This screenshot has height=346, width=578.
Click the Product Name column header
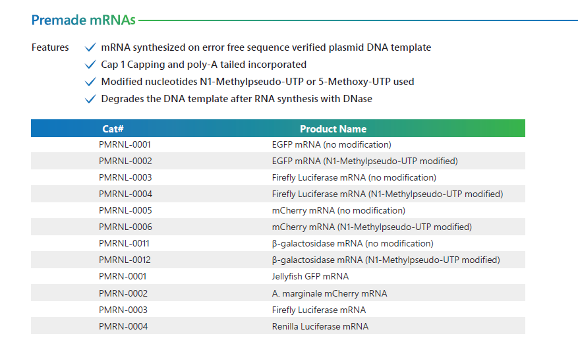click(x=333, y=129)
